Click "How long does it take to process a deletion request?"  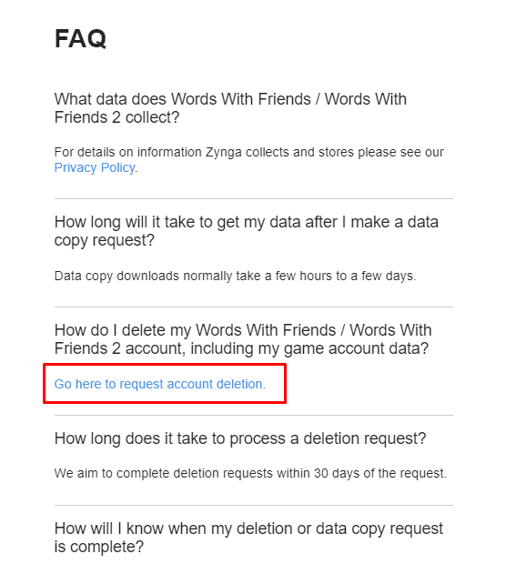pyautogui.click(x=240, y=438)
